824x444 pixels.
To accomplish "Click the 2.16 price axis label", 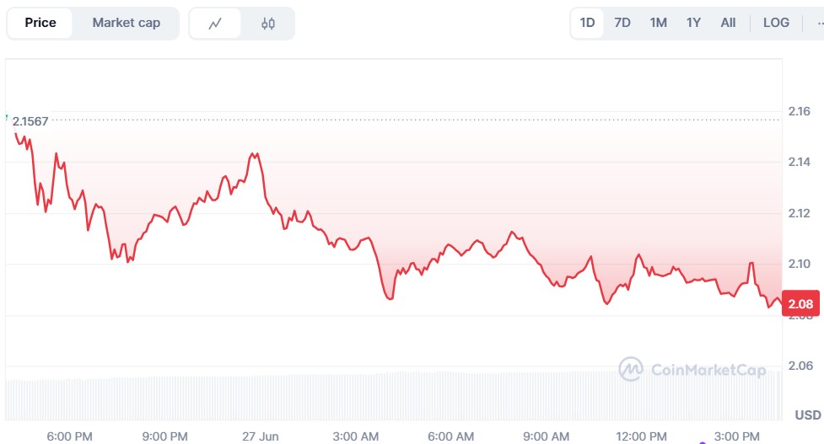I will (799, 111).
